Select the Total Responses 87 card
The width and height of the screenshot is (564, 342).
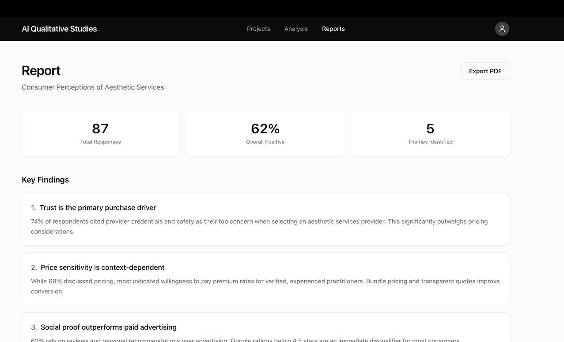click(x=101, y=133)
